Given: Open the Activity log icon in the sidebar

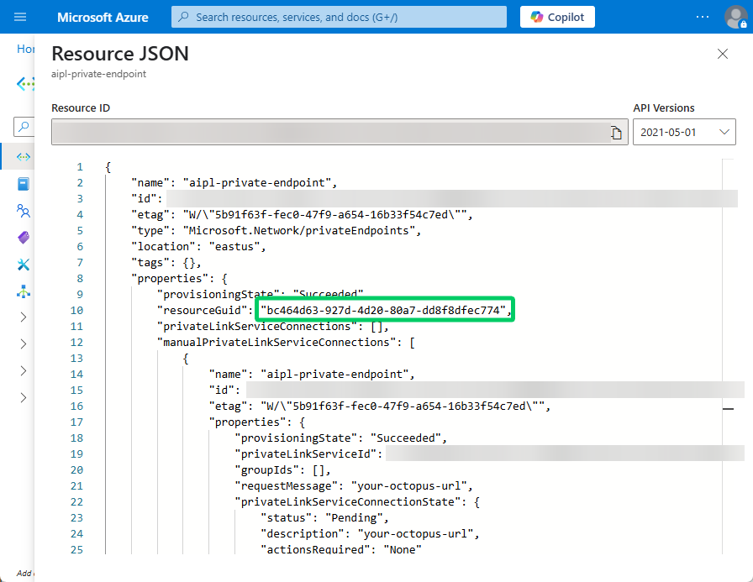Looking at the screenshot, I should click(x=23, y=184).
